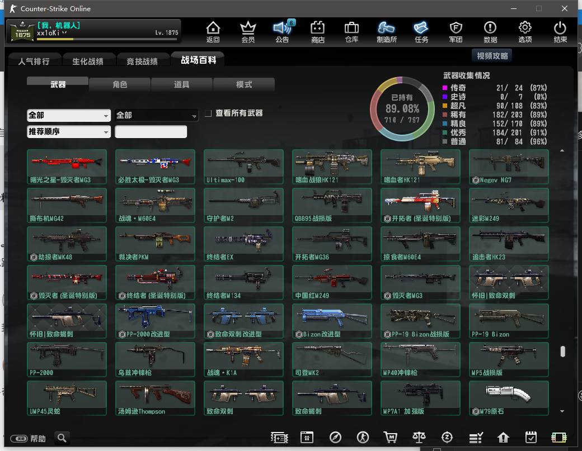Open the 选项 settings gear icon
Image resolution: width=582 pixels, height=451 pixels.
[525, 31]
